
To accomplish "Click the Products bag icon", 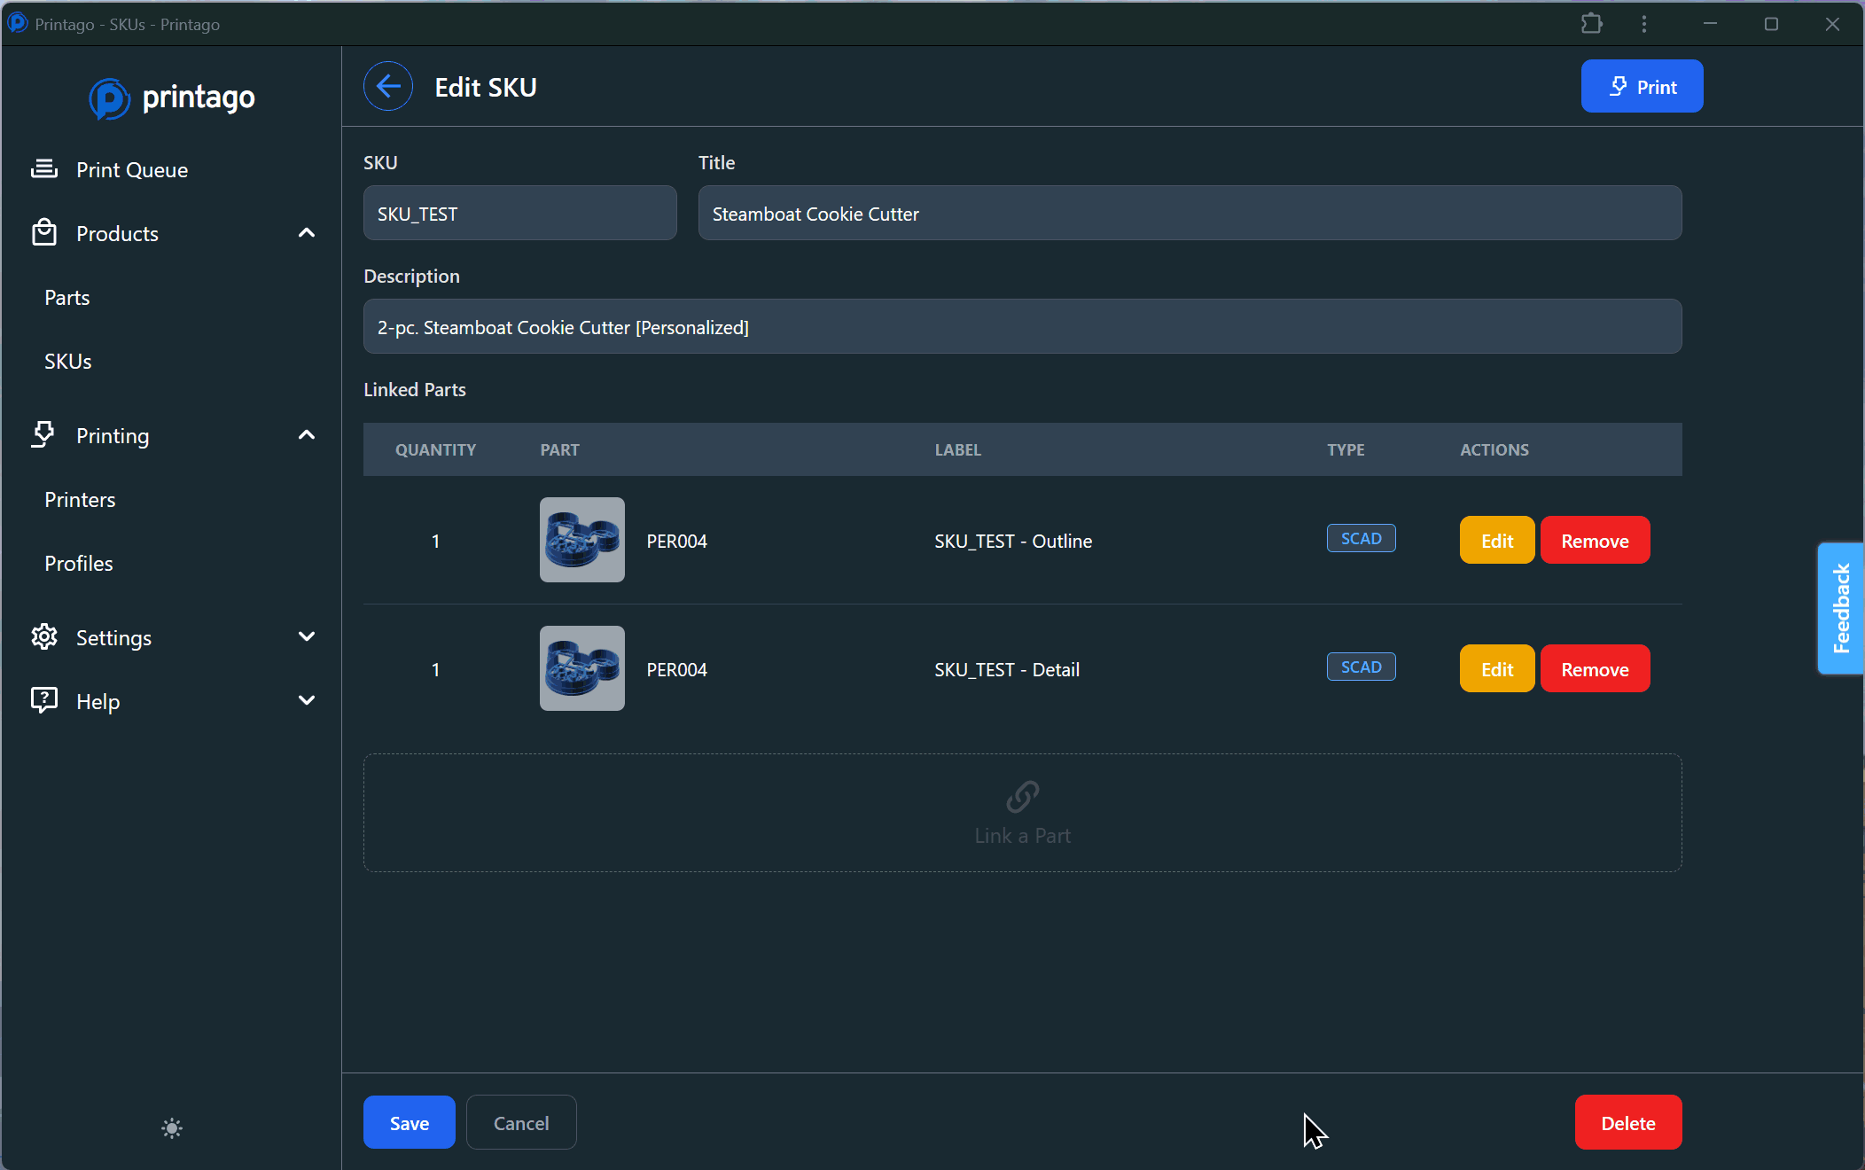I will pyautogui.click(x=44, y=233).
